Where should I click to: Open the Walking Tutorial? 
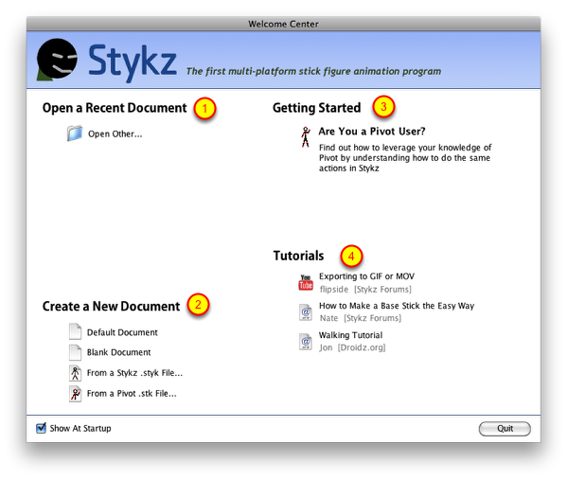pos(350,335)
